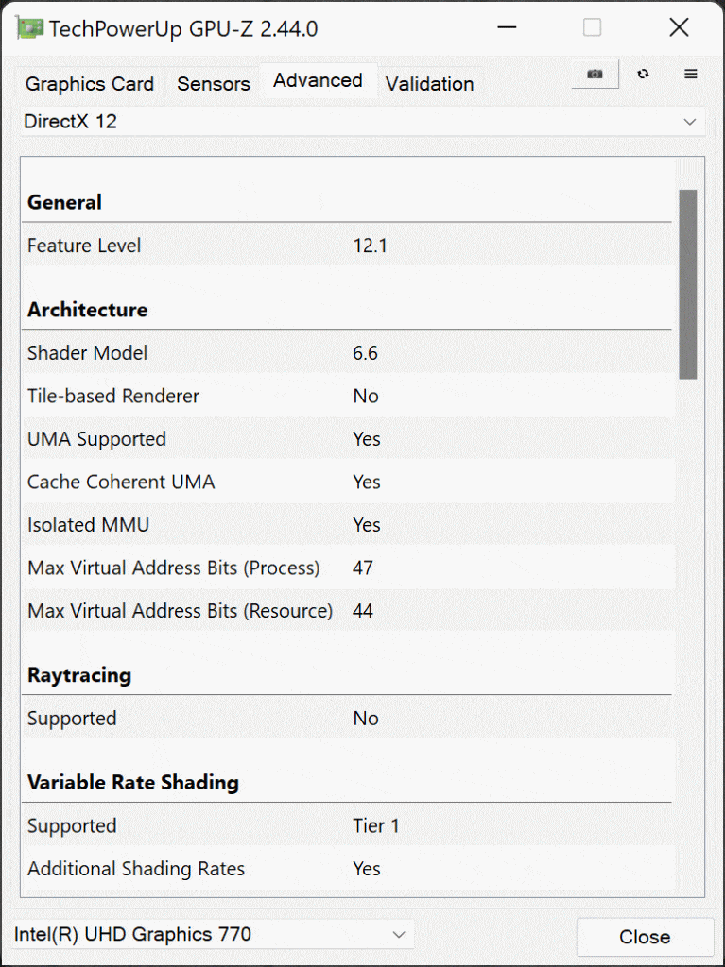Click the screenshot camera icon
Image resolution: width=725 pixels, height=967 pixels.
(595, 74)
